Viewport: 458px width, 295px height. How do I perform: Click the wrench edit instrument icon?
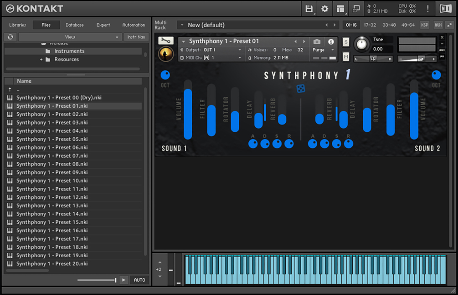165,40
